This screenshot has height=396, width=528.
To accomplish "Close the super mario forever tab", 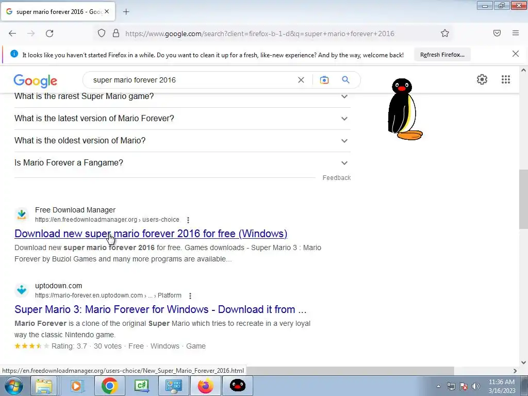I will click(107, 11).
